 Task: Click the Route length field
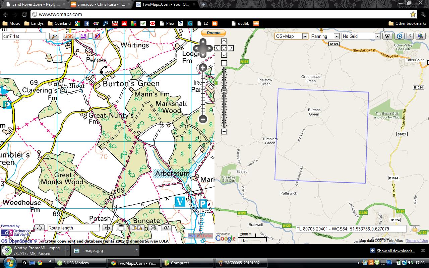coord(73,228)
